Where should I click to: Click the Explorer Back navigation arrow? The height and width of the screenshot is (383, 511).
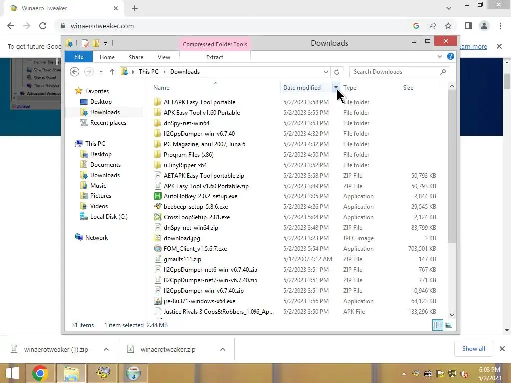pyautogui.click(x=75, y=72)
